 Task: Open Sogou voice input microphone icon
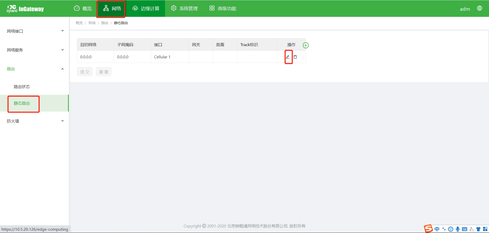(x=458, y=229)
